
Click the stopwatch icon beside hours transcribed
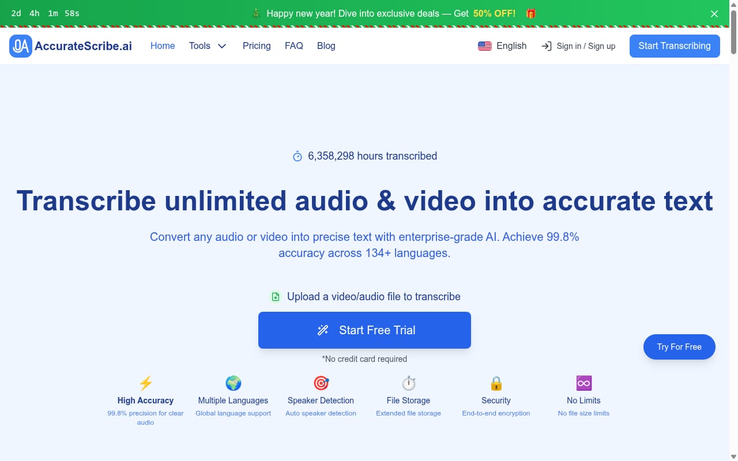point(298,156)
